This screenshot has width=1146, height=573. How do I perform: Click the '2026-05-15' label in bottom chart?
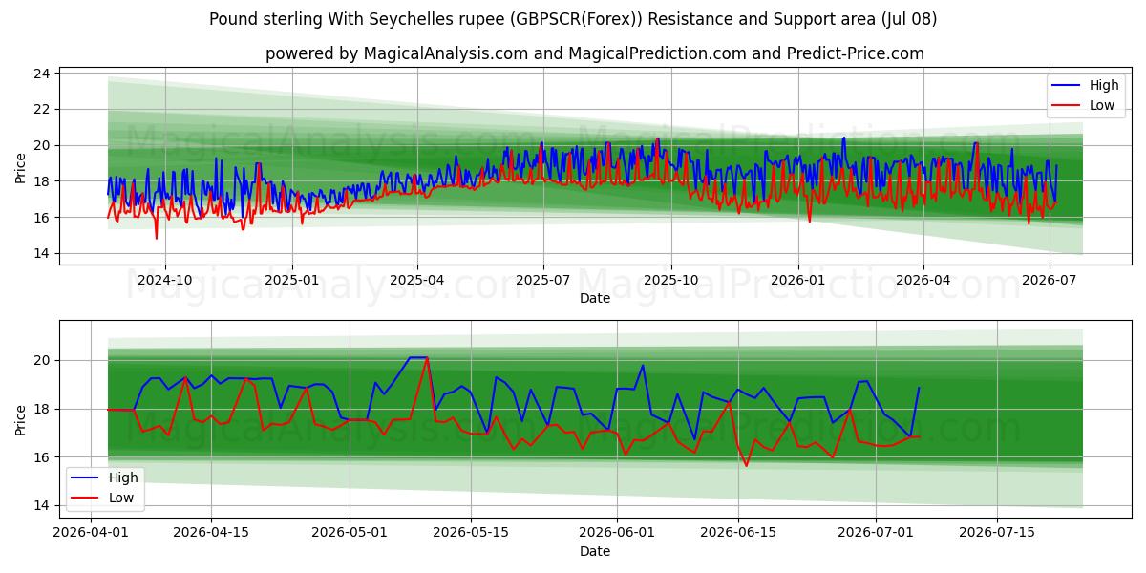coord(471,534)
